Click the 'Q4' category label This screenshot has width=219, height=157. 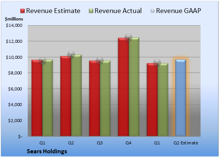point(128,143)
